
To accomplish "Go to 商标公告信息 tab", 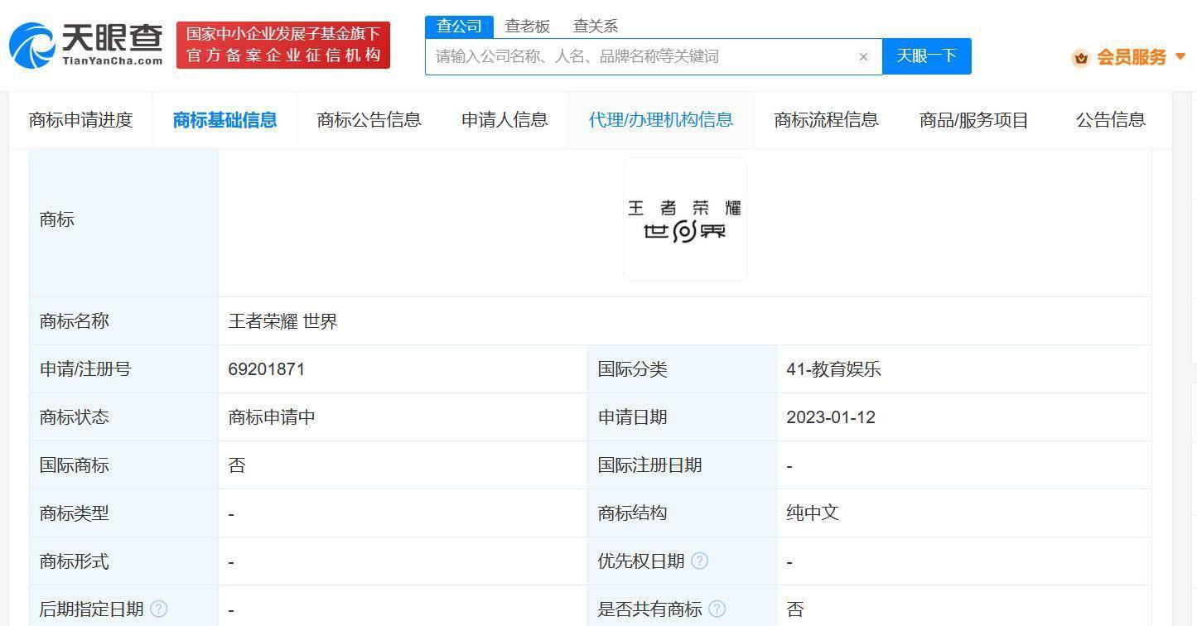I will click(369, 120).
